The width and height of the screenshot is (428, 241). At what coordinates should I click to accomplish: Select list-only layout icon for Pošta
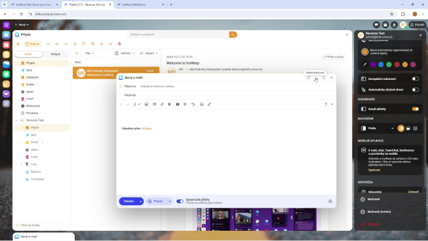[x=415, y=128]
